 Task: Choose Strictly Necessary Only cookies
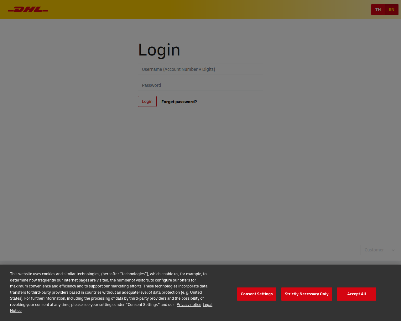point(307,294)
